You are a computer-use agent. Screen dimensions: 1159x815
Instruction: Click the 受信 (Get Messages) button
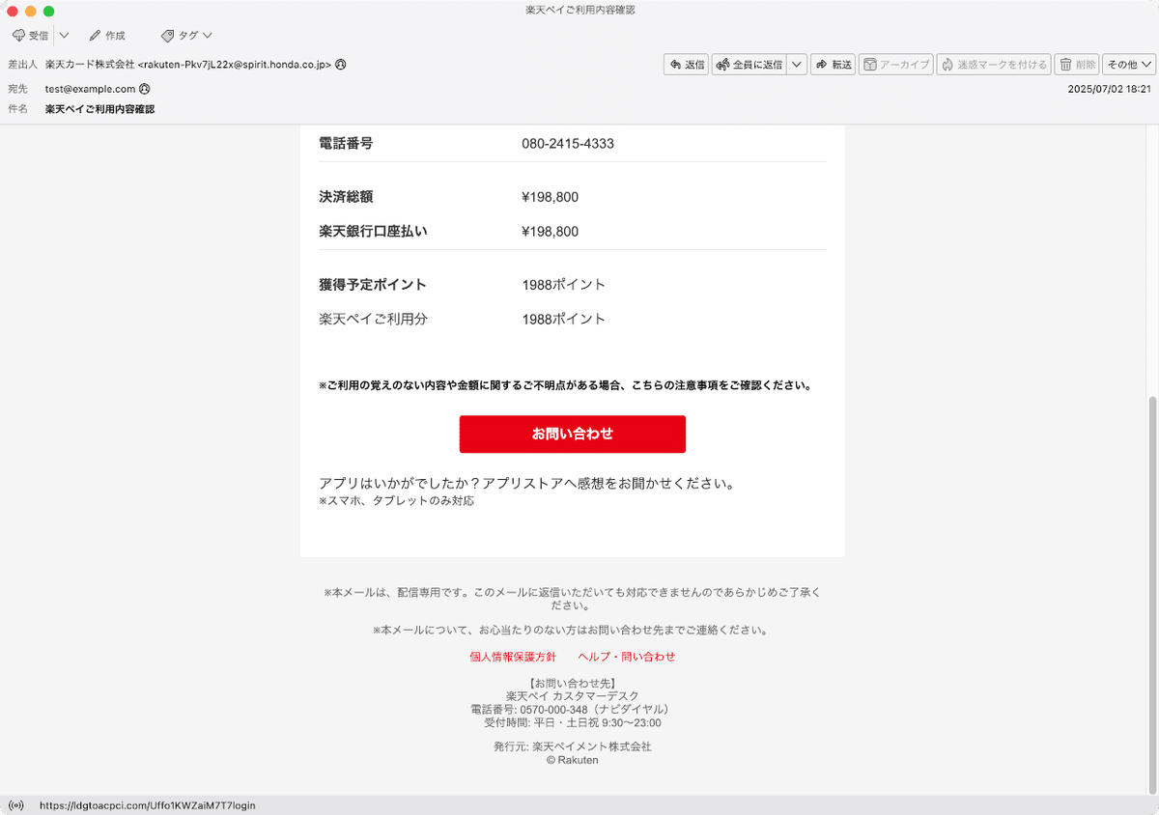(x=30, y=36)
